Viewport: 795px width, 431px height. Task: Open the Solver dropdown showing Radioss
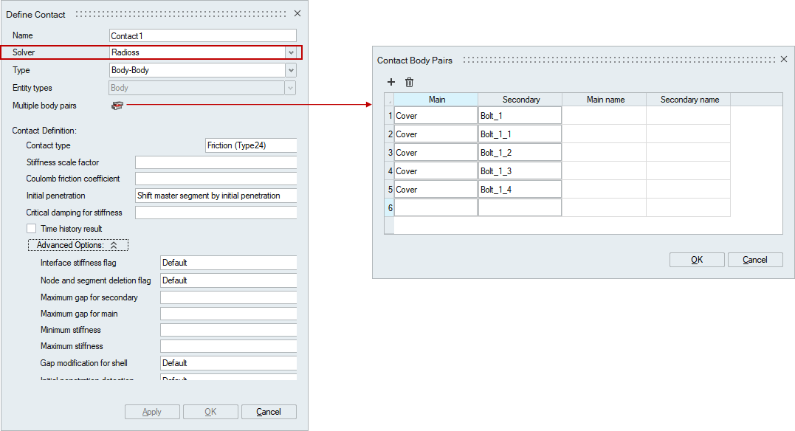(x=291, y=52)
